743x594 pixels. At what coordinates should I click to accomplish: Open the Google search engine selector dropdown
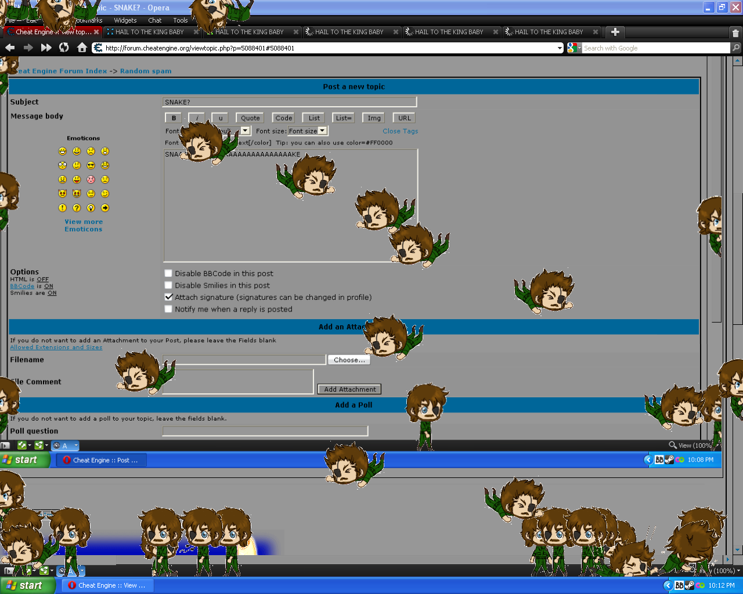[574, 48]
